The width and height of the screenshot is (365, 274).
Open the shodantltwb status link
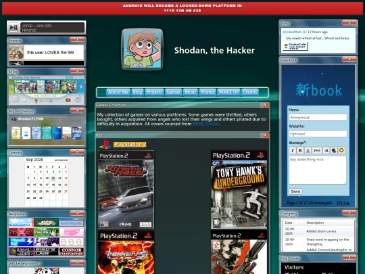click(292, 32)
